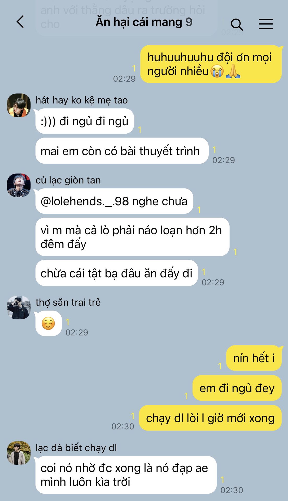Open chat title "Ăn hại cái mang 9"
This screenshot has width=288, height=501.
[144, 22]
